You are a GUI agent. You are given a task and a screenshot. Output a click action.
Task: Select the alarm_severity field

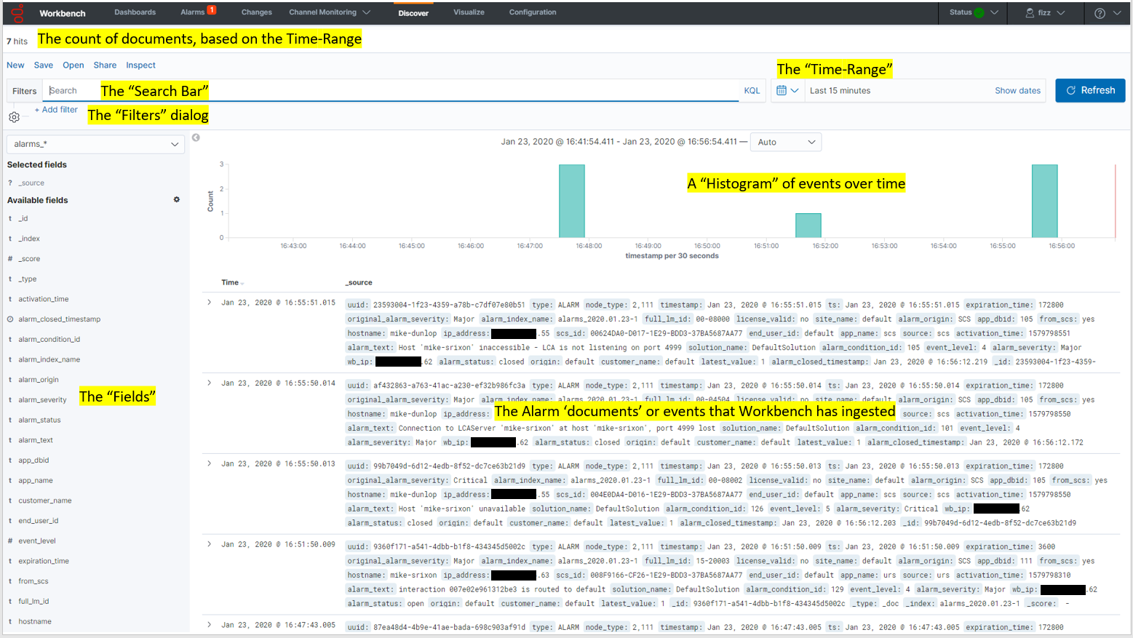pyautogui.click(x=42, y=400)
